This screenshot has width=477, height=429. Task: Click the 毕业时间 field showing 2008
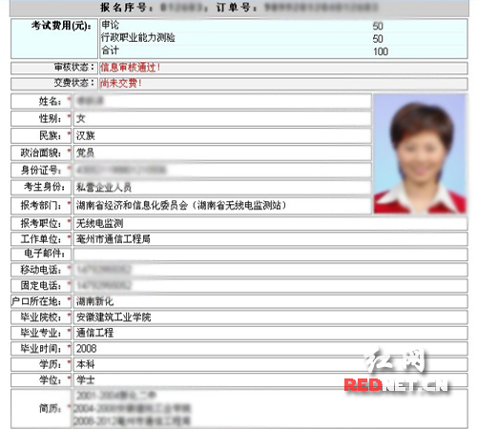(x=271, y=349)
